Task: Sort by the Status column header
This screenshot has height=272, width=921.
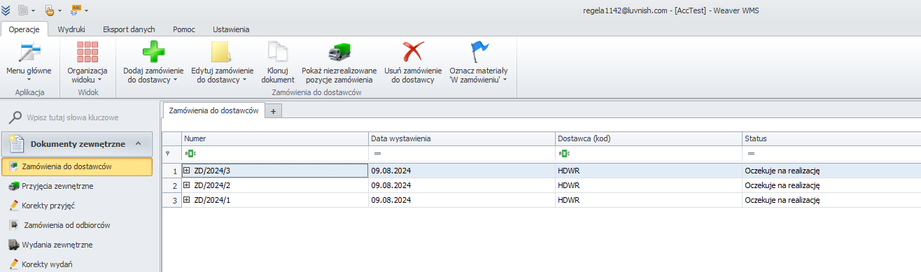Action: [x=831, y=138]
